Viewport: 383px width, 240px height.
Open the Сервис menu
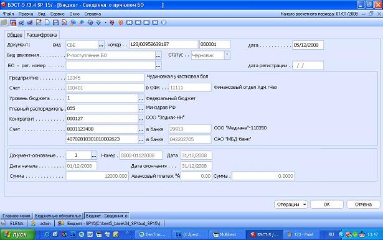(57, 14)
